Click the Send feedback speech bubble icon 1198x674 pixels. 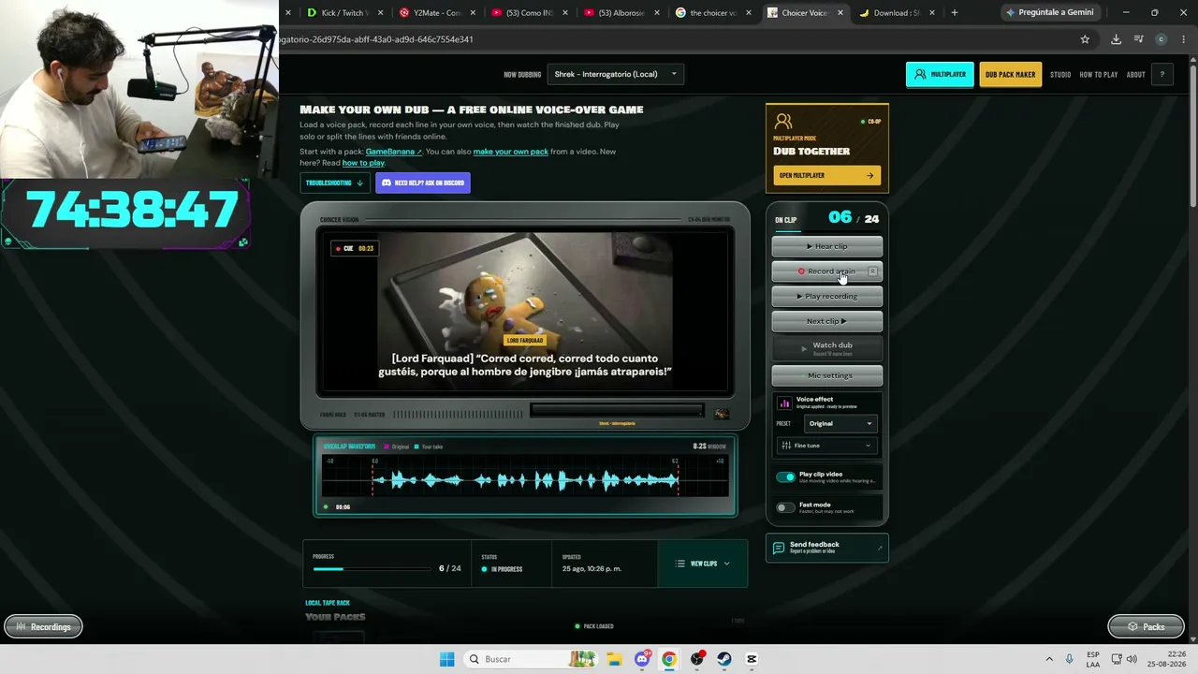pyautogui.click(x=779, y=548)
